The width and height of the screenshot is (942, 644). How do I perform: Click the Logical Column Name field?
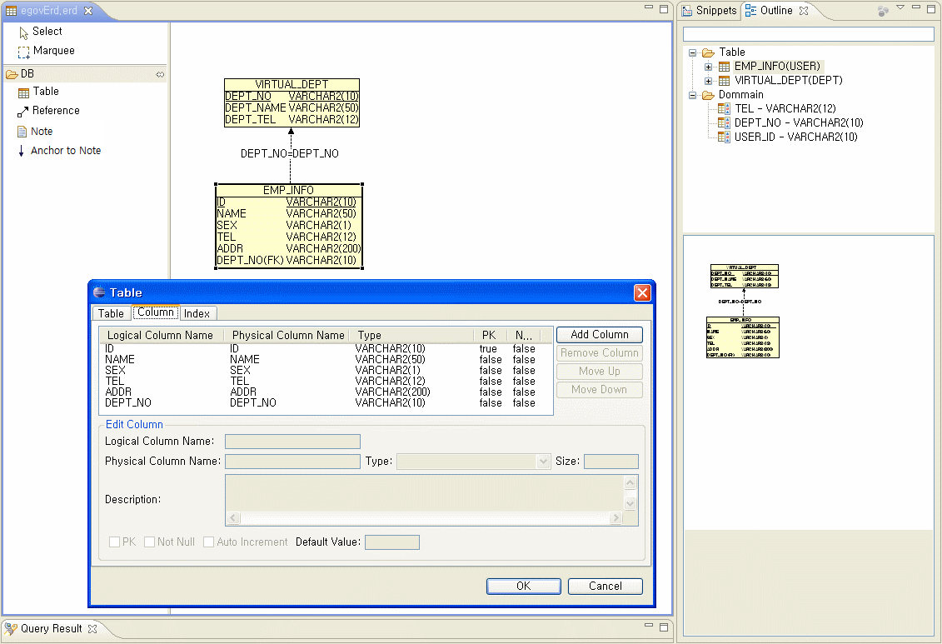pyautogui.click(x=292, y=442)
